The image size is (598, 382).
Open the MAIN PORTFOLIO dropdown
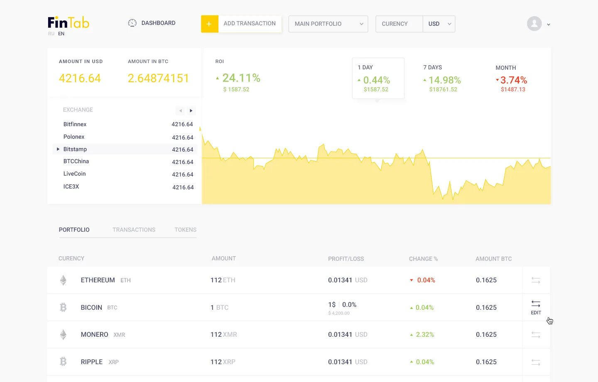click(328, 24)
